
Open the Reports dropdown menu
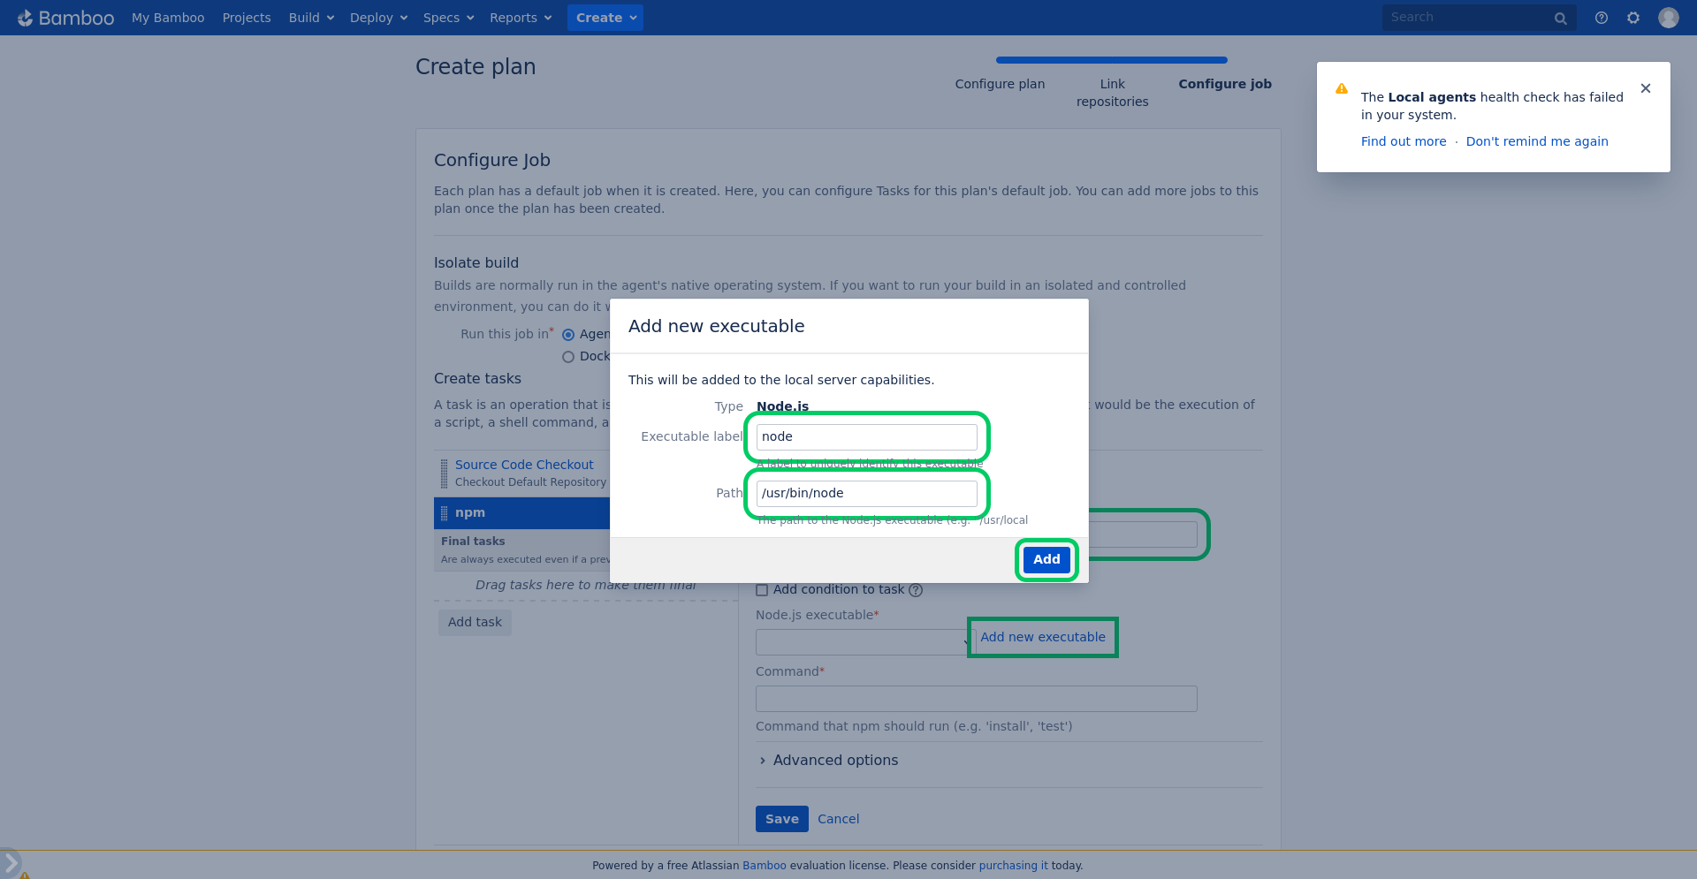(521, 18)
